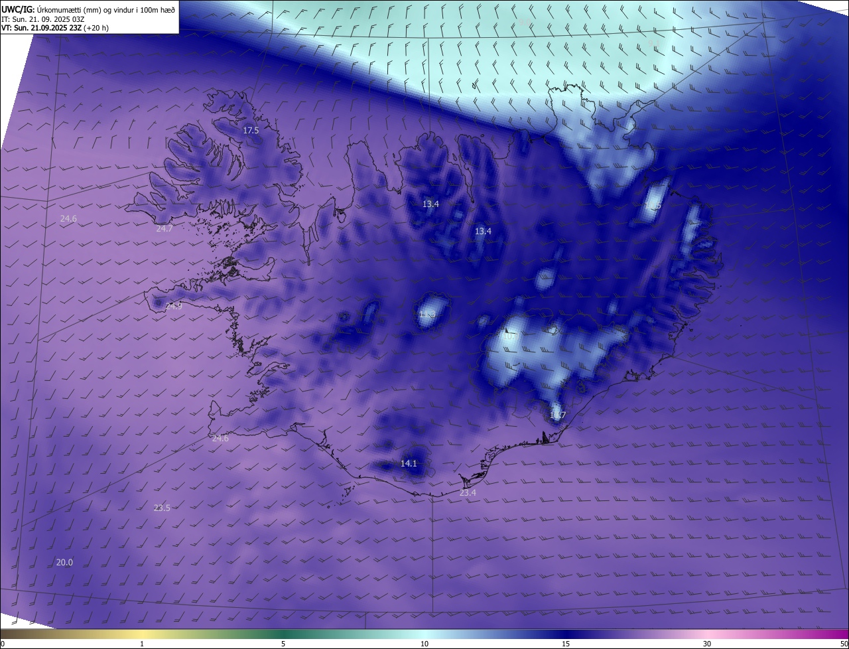Click the 23.5 value over the sea
The image size is (849, 649).
pos(162,508)
